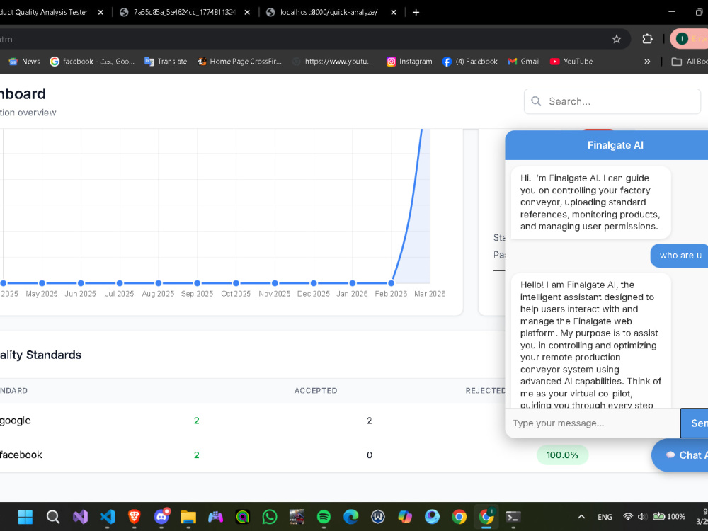Expand the bookmarks overflow chevron
Image resolution: width=708 pixels, height=531 pixels.
(x=647, y=62)
